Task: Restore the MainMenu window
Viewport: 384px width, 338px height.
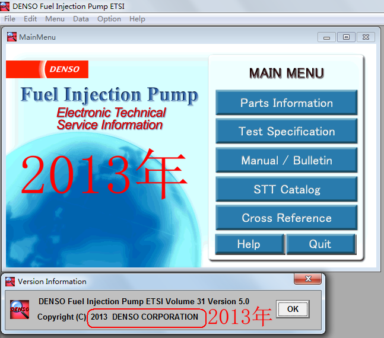Action: coord(346,37)
